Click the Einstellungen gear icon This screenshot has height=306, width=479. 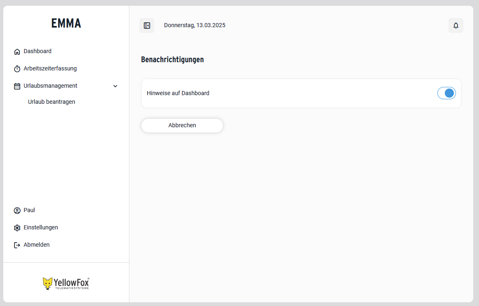tap(17, 228)
